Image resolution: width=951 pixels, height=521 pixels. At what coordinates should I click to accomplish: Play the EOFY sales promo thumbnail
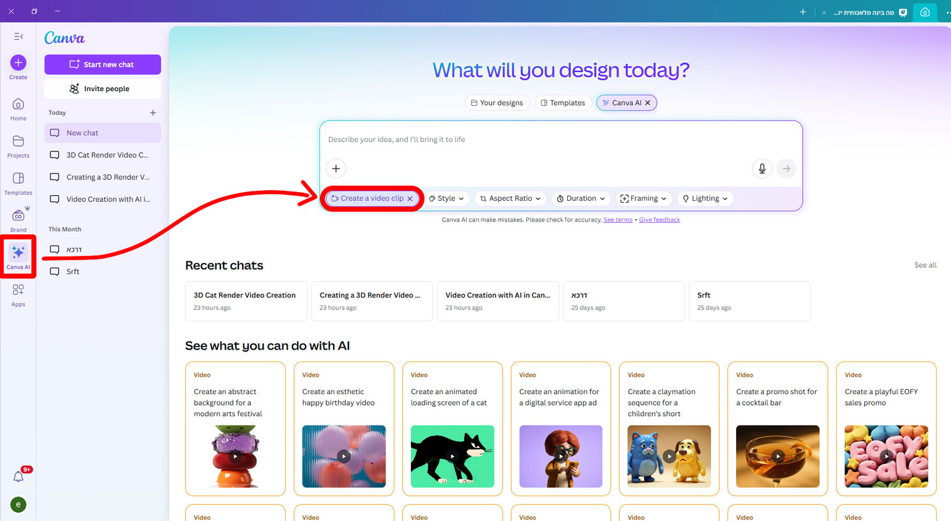click(886, 456)
